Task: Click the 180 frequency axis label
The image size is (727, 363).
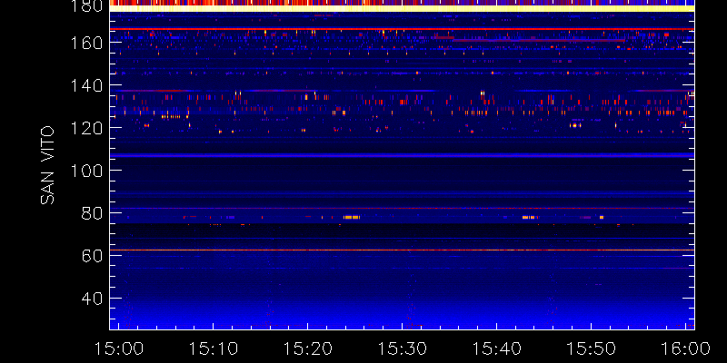Action: coord(85,6)
